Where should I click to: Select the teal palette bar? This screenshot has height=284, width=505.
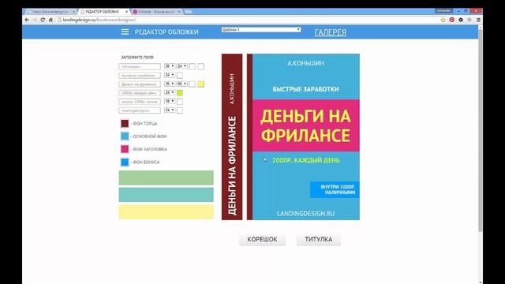166,195
